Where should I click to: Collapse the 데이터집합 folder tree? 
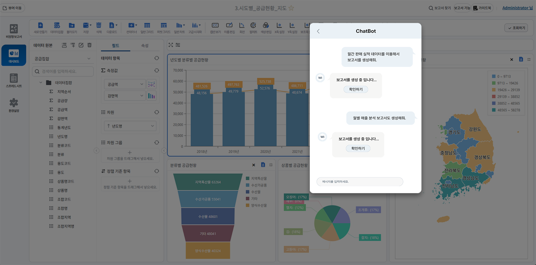(x=41, y=82)
